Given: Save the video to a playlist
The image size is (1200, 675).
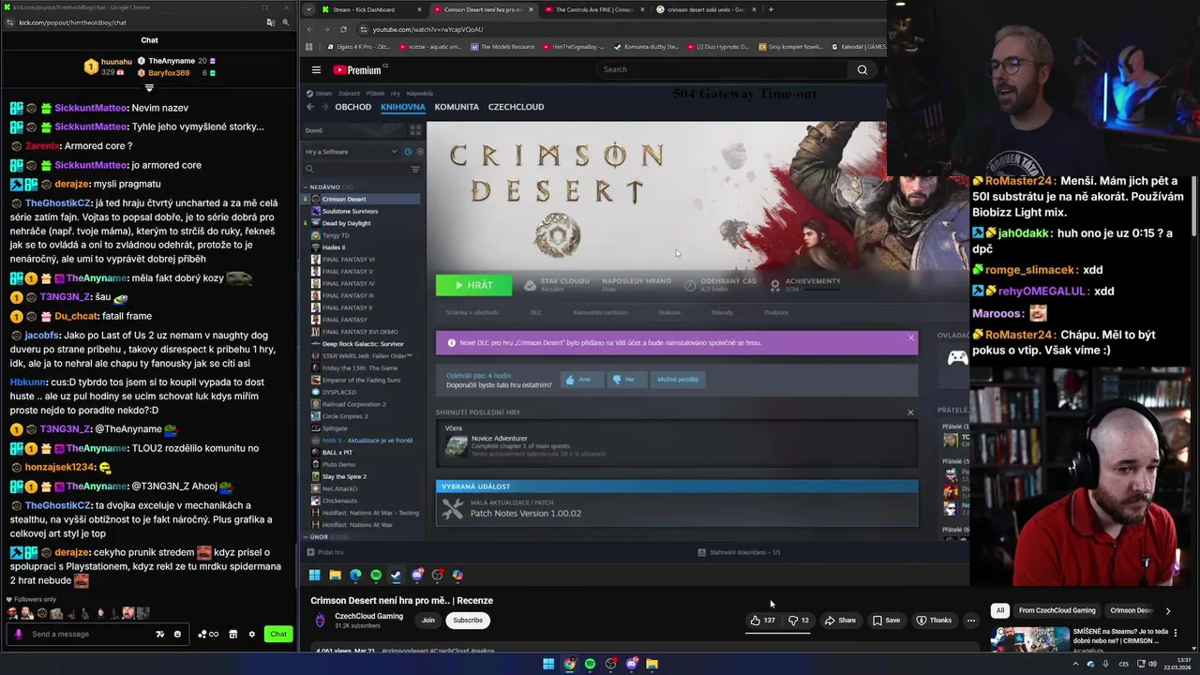Looking at the screenshot, I should (x=886, y=620).
